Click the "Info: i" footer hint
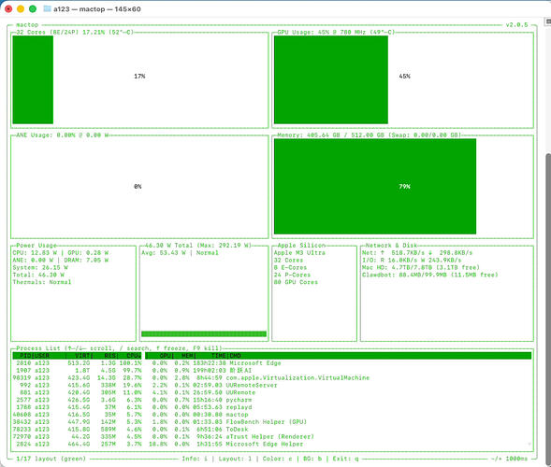 click(x=195, y=459)
